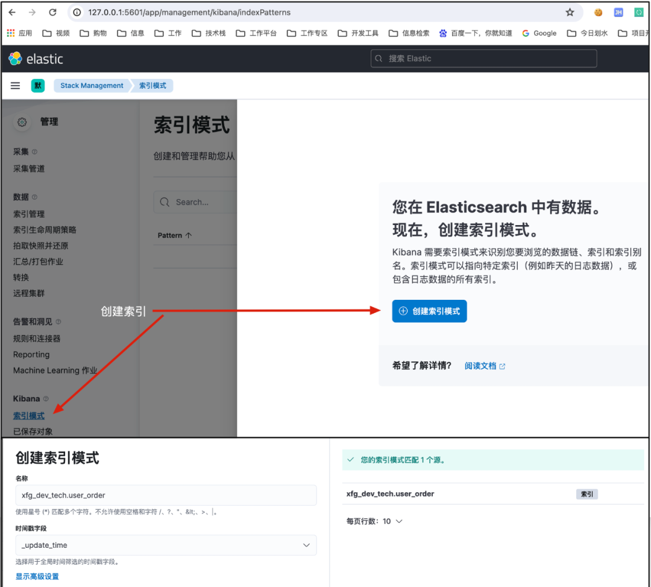Click the 搜索 Elastic search field
651x587 pixels.
pos(483,59)
